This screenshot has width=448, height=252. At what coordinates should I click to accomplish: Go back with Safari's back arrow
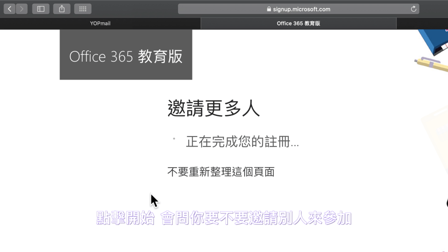click(x=10, y=9)
